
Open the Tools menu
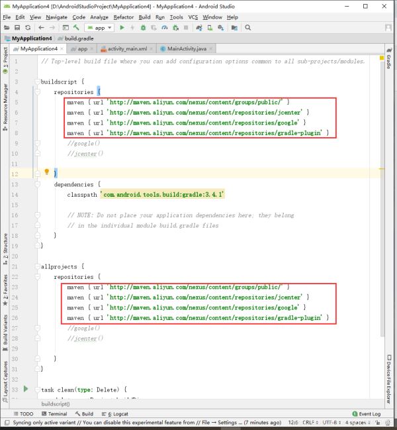(176, 17)
